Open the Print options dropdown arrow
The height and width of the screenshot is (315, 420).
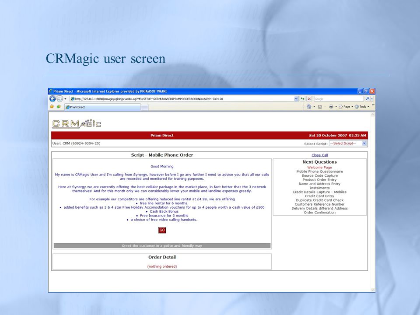tap(336, 107)
